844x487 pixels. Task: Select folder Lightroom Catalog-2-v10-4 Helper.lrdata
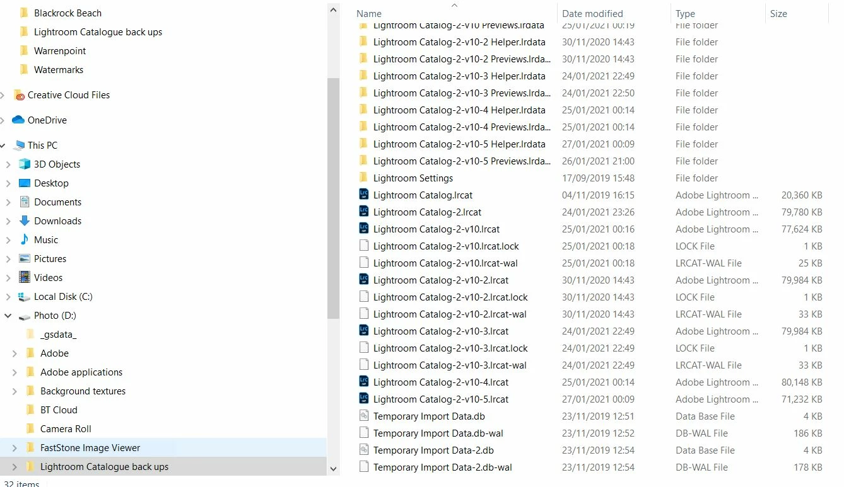point(459,110)
